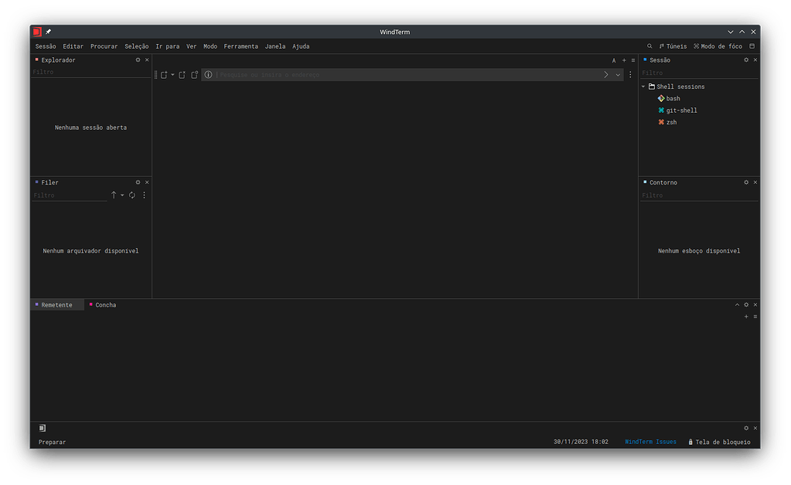Click the new session icon in address toolbar

coord(164,75)
